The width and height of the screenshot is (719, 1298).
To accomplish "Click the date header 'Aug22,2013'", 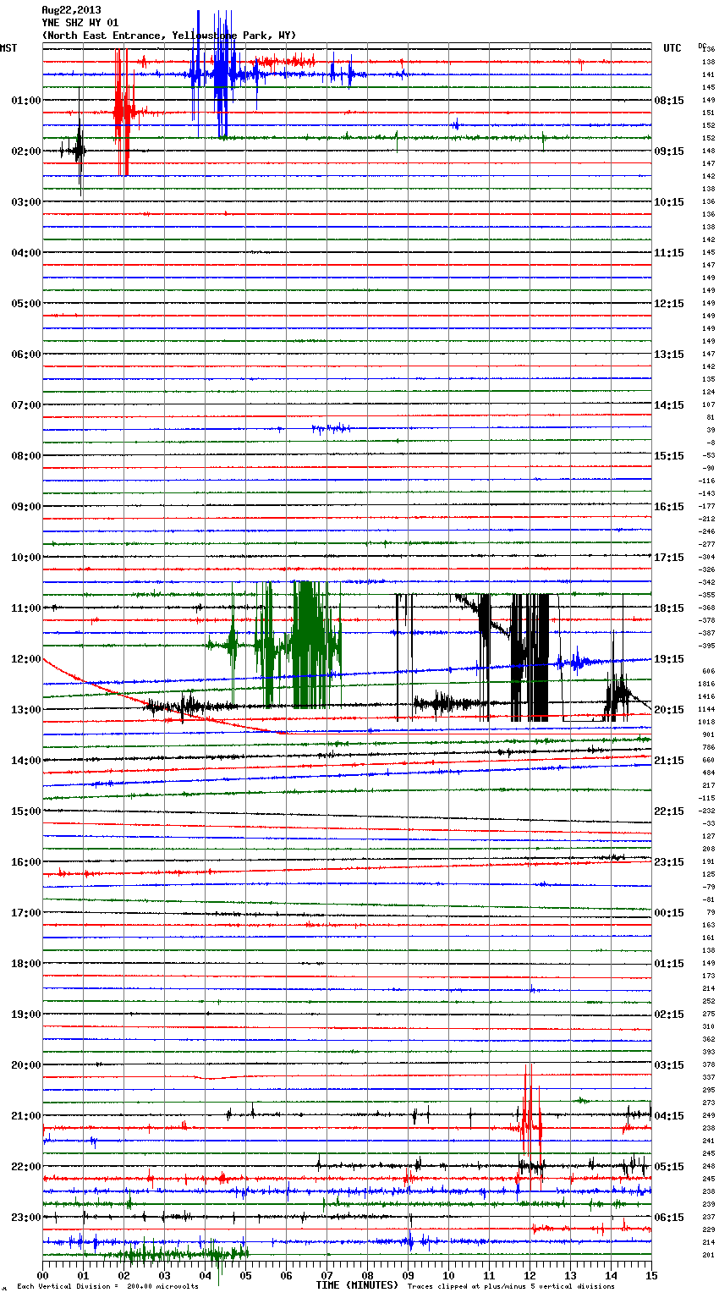I will [71, 10].
